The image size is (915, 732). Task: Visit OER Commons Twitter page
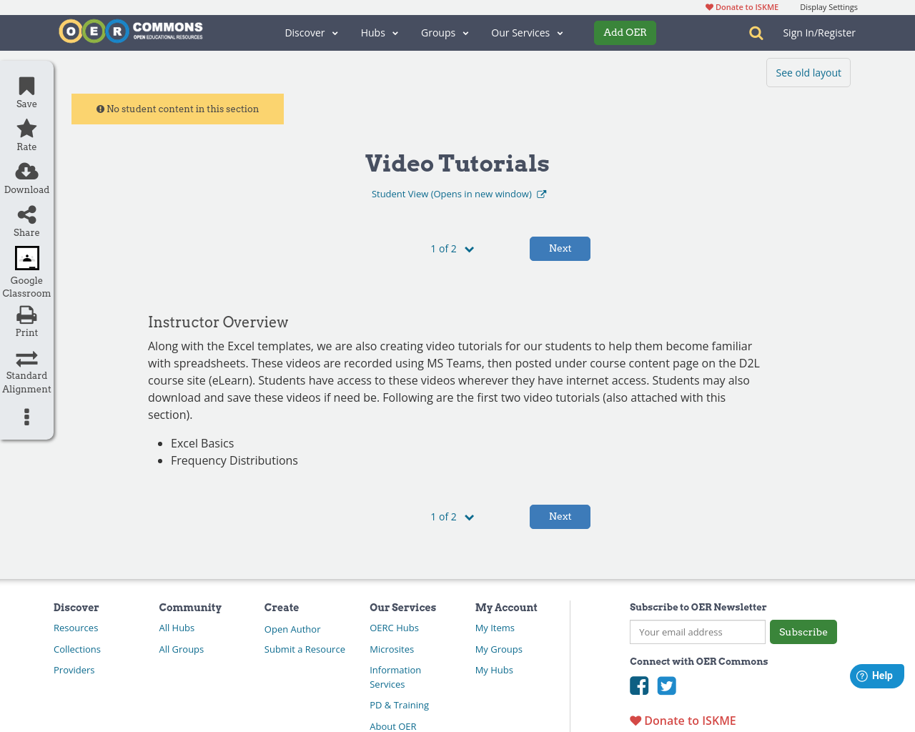coord(666,686)
